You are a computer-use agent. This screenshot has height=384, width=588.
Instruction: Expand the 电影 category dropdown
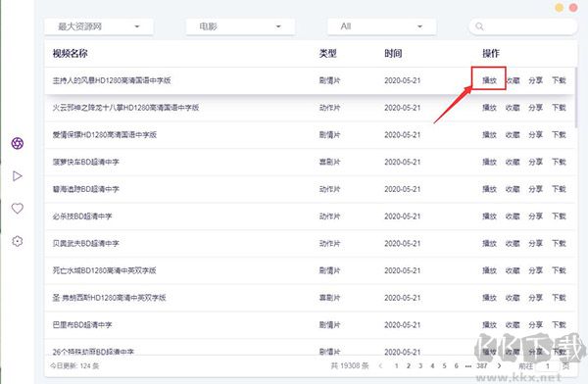[x=240, y=26]
